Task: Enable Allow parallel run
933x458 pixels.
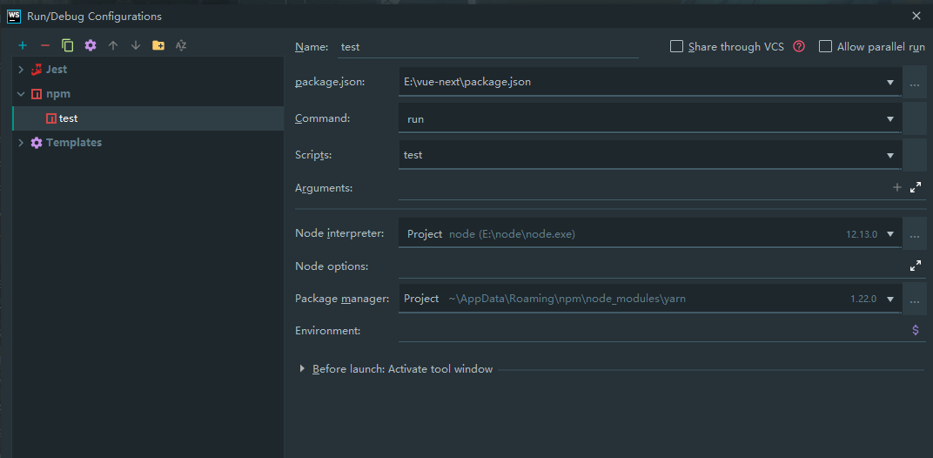Action: tap(825, 46)
